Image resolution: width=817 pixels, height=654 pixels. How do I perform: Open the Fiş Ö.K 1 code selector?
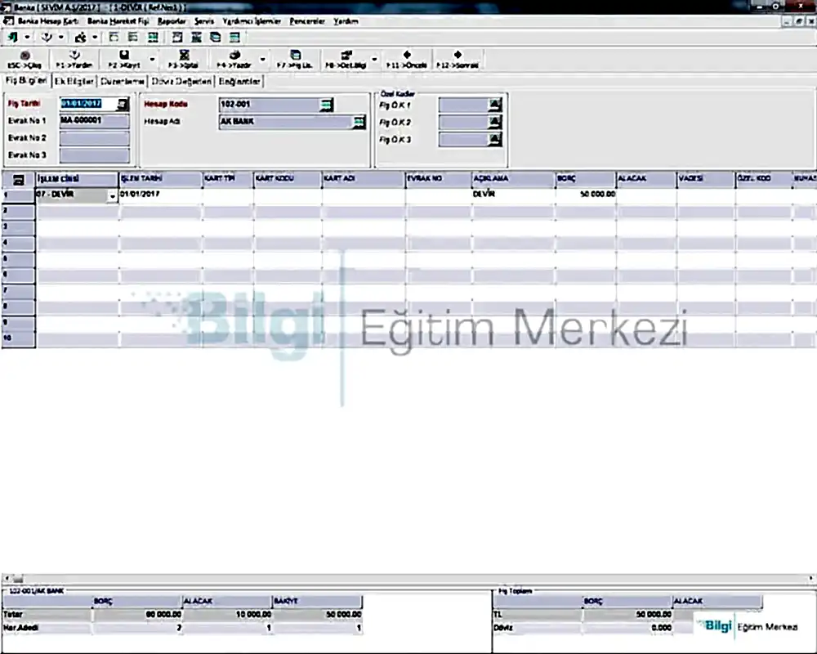tap(494, 104)
